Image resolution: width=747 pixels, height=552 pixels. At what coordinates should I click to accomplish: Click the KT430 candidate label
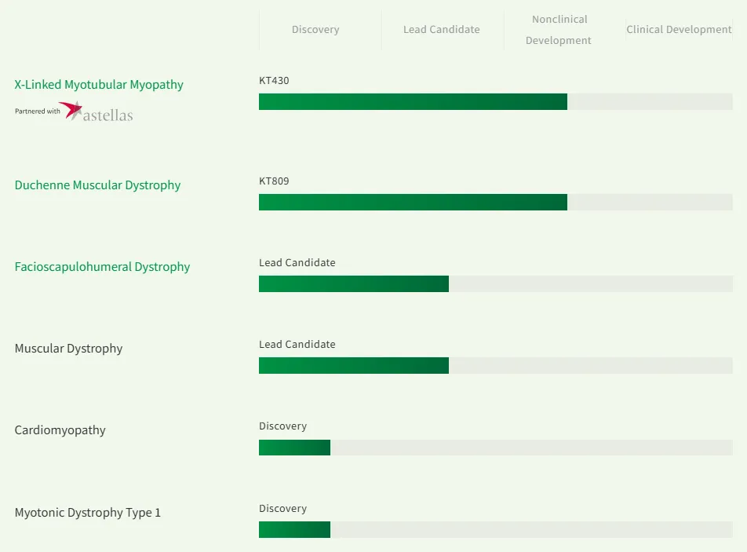(x=274, y=80)
